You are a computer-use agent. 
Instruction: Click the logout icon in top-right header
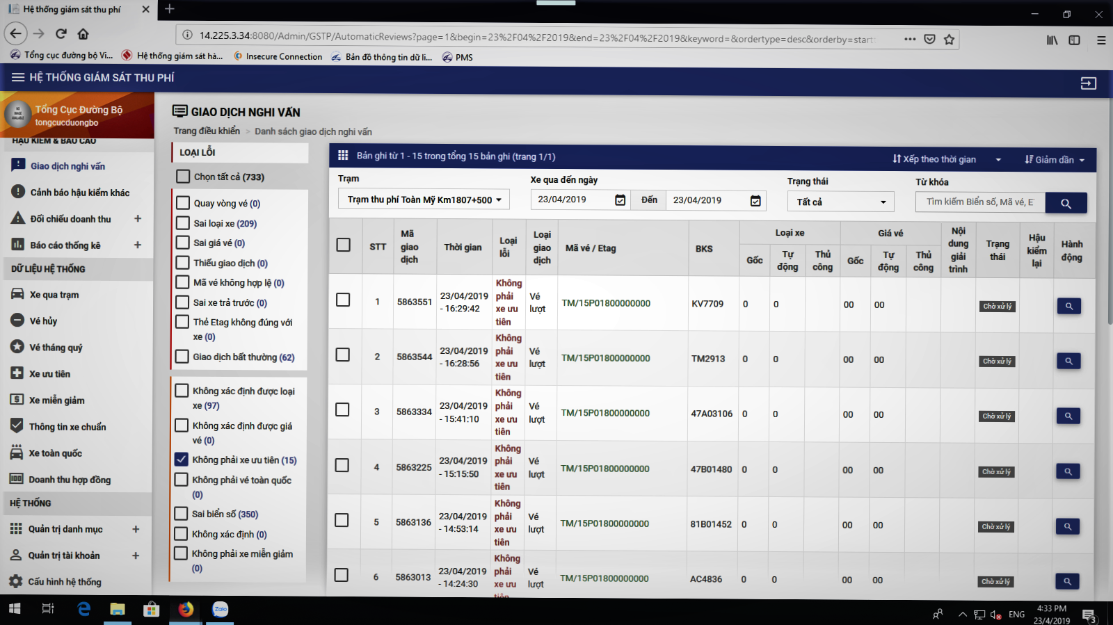[1088, 83]
